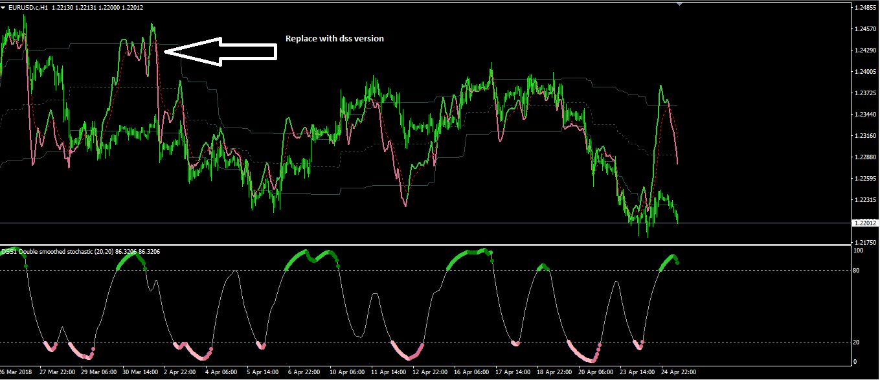Viewport: 880px width, 380px height.
Task: Click the 30 Mar 14:00 date on time axis
Action: tap(139, 372)
